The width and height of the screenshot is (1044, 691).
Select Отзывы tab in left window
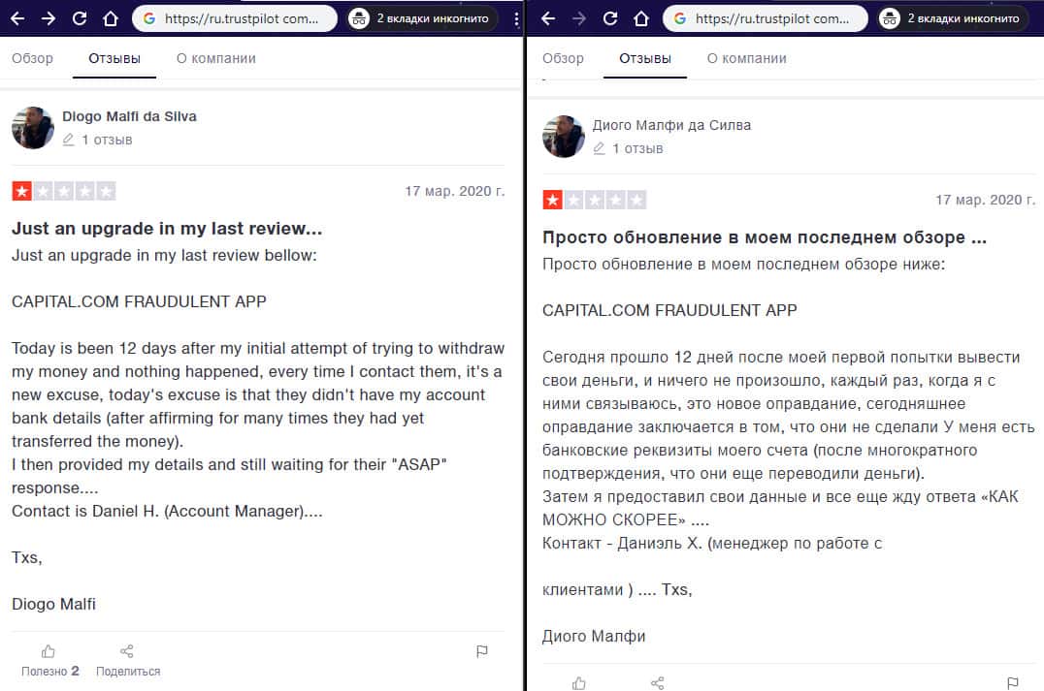tap(114, 58)
